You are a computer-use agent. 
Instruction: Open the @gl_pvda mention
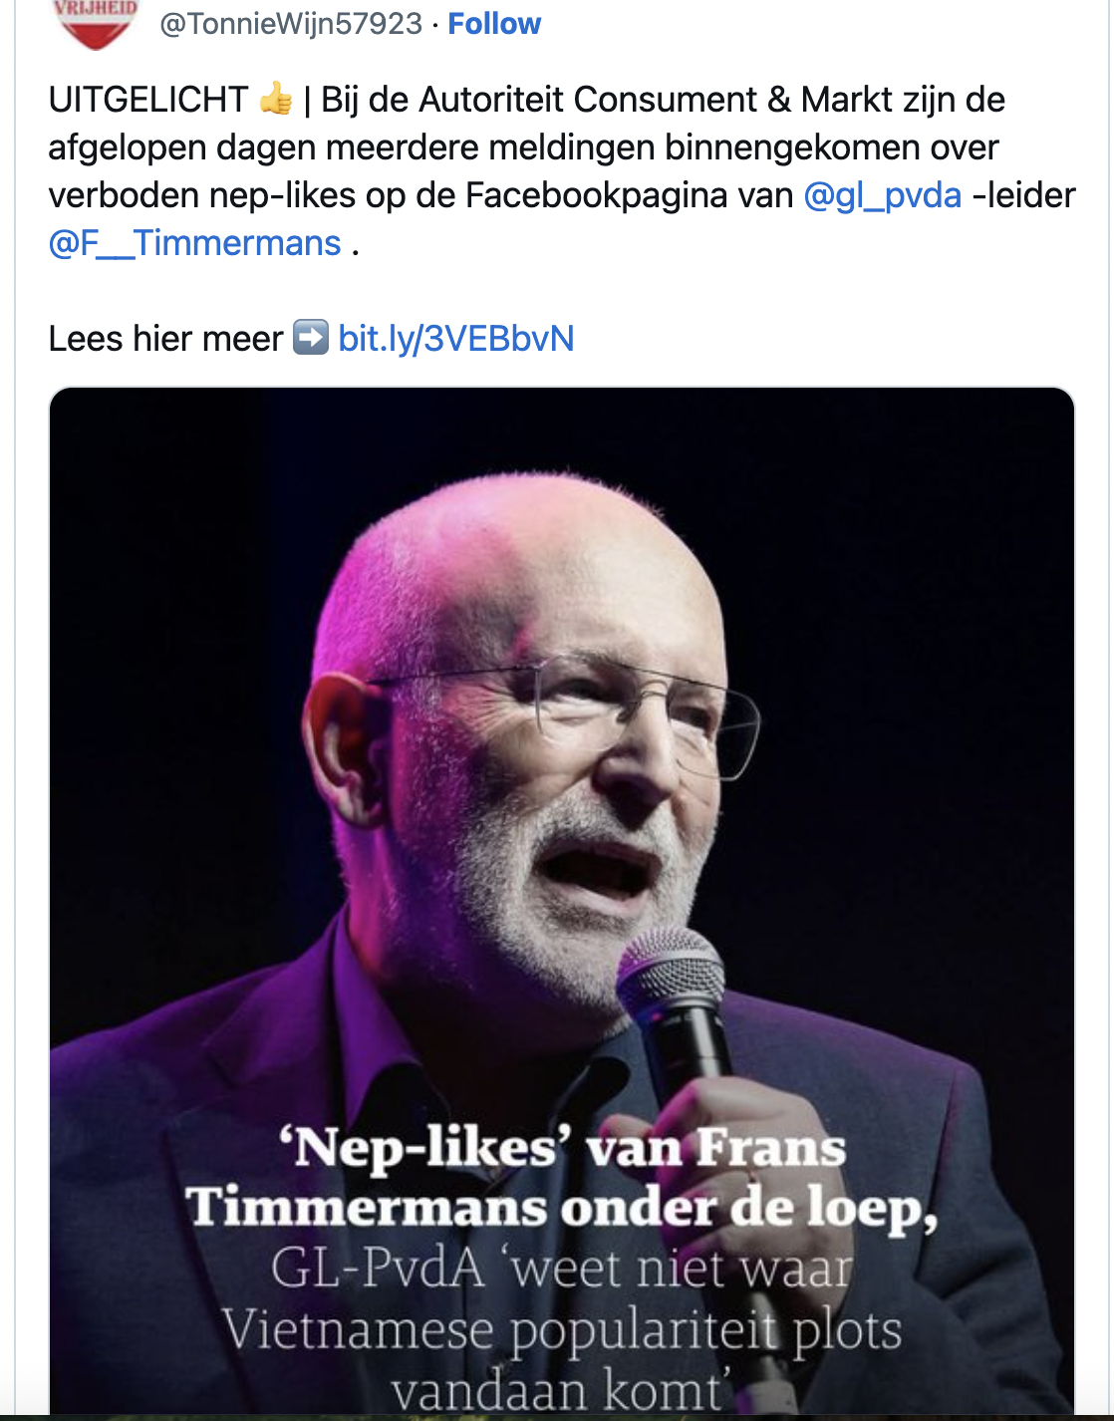[x=882, y=195]
